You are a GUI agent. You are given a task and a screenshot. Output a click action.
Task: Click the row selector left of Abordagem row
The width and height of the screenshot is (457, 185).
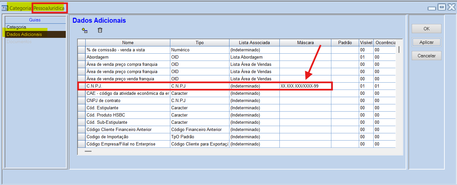[81, 57]
